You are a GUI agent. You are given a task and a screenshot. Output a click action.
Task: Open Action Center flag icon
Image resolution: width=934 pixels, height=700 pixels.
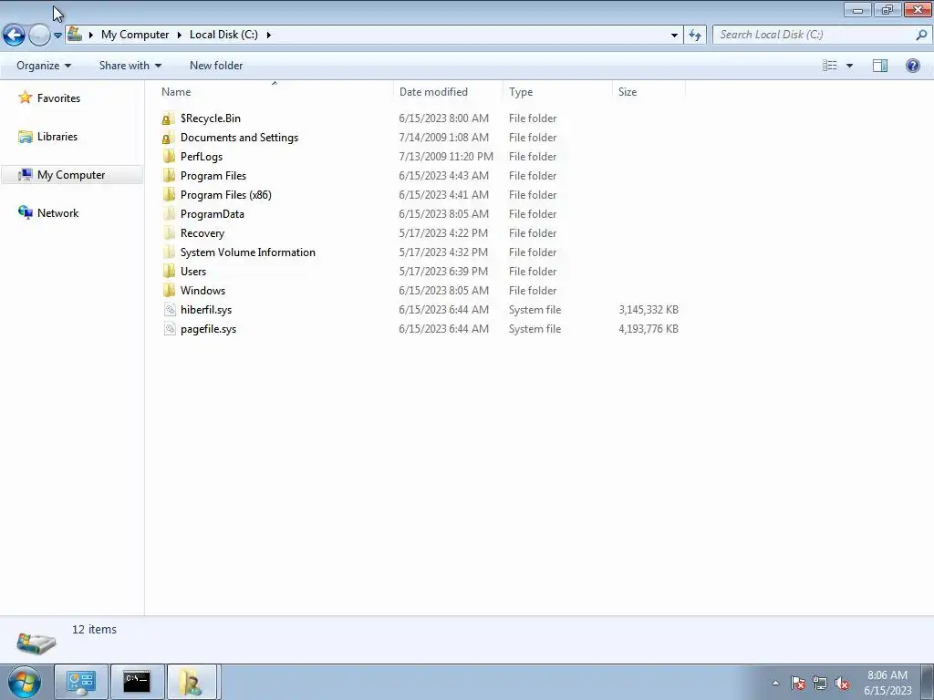coord(798,683)
